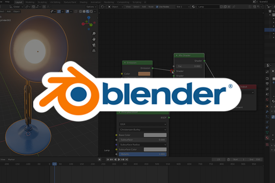Click the Z axis on the navigation gizmo

click(89, 18)
